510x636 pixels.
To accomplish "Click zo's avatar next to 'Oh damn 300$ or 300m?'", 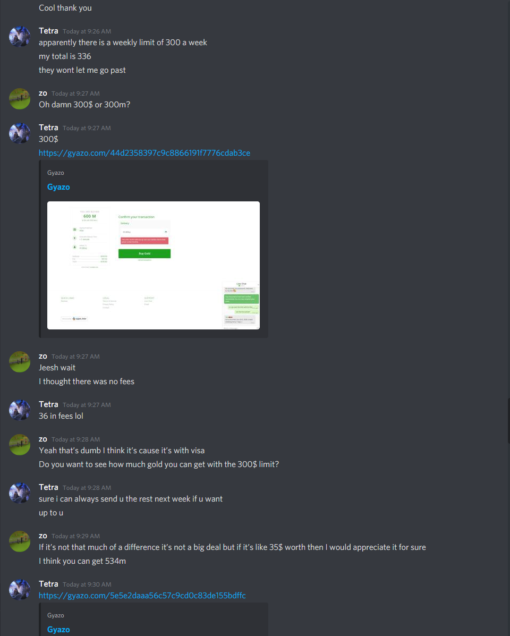I will coord(20,99).
